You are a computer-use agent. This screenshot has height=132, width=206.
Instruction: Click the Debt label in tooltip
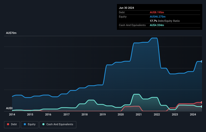pos(122,12)
